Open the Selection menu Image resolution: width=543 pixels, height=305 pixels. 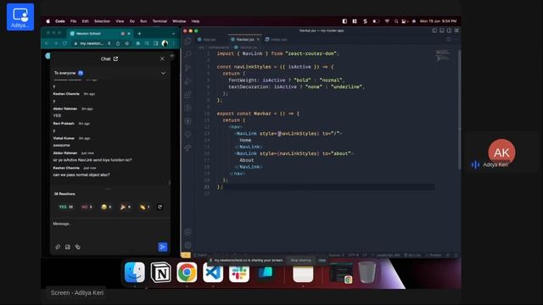tap(102, 21)
